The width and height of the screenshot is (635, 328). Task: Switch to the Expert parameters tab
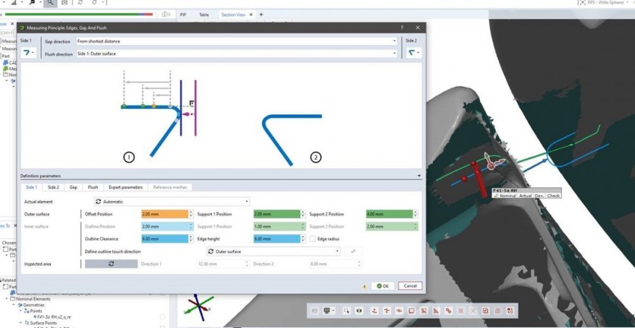125,188
